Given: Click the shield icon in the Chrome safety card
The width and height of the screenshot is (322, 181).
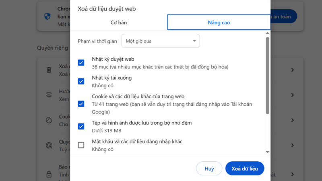Looking at the screenshot, I should (47, 16).
